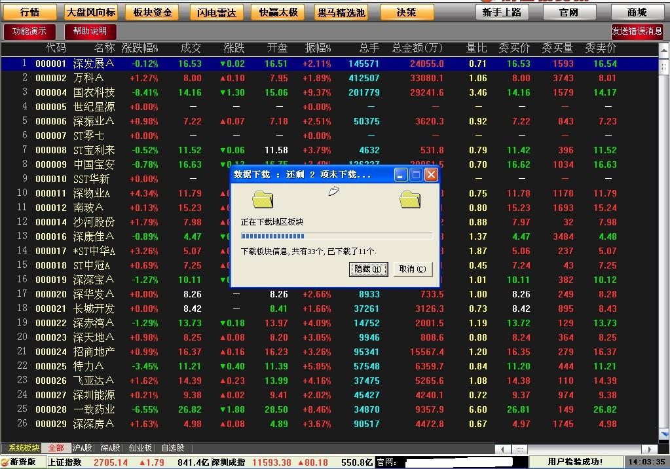Viewport: 670px width, 469px height.
Task: Cancel the download with 取消(C)
Action: point(413,269)
